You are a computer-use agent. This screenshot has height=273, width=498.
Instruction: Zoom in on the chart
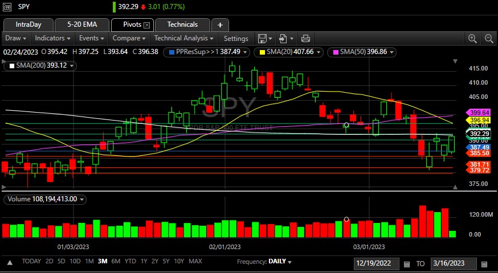pyautogui.click(x=472, y=39)
